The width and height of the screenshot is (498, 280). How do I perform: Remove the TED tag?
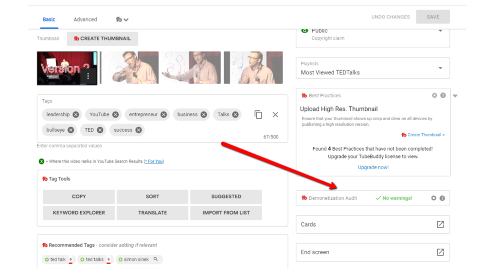[x=100, y=130]
